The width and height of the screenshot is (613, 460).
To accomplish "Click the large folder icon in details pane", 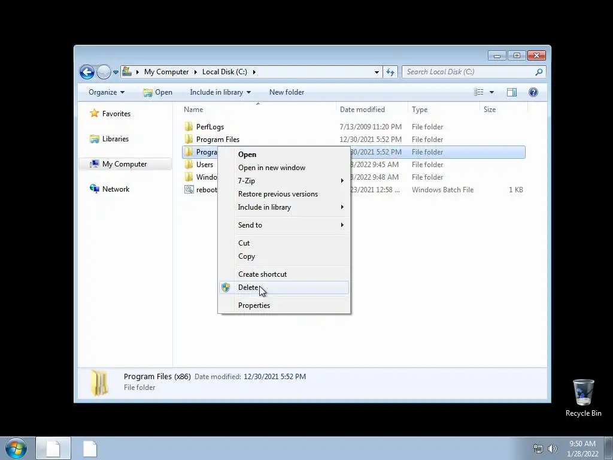I will tap(99, 383).
